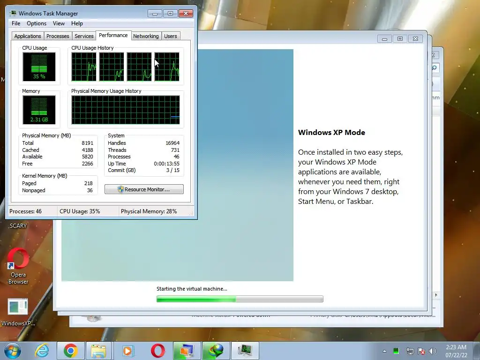Show hidden system tray icons

coord(384,351)
